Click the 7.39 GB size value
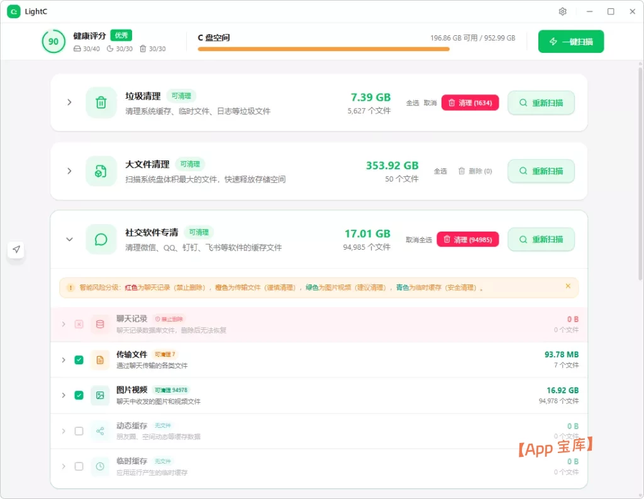 (370, 98)
